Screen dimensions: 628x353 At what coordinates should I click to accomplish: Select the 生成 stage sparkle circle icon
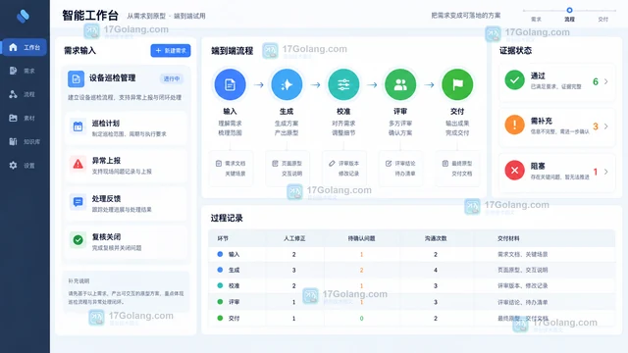tap(287, 84)
